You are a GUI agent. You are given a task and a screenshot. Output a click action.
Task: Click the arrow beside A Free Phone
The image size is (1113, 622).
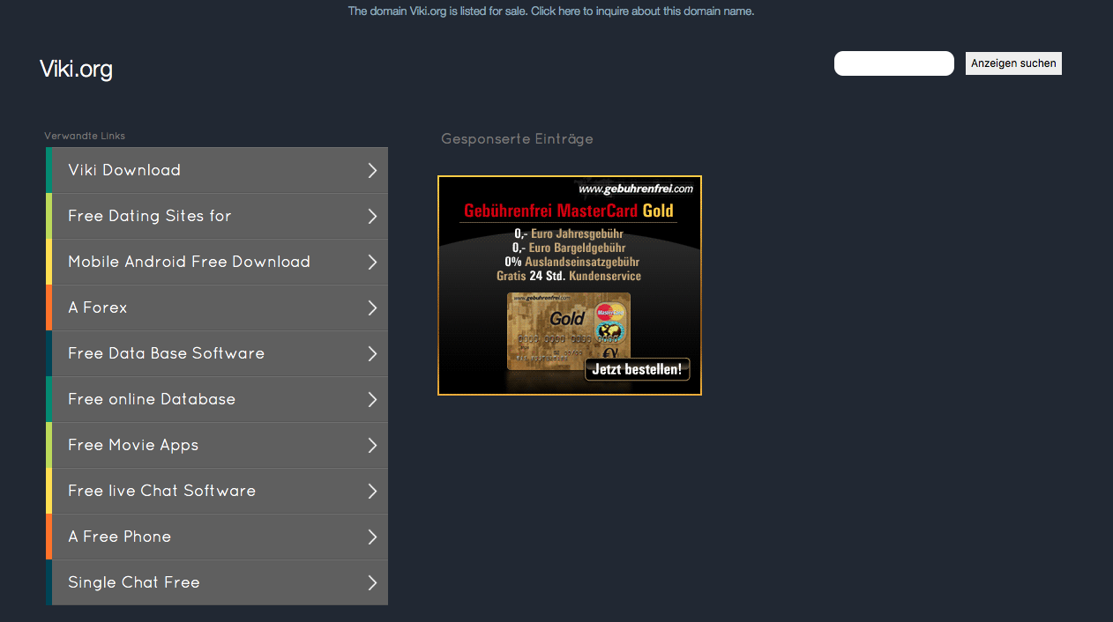(x=372, y=537)
